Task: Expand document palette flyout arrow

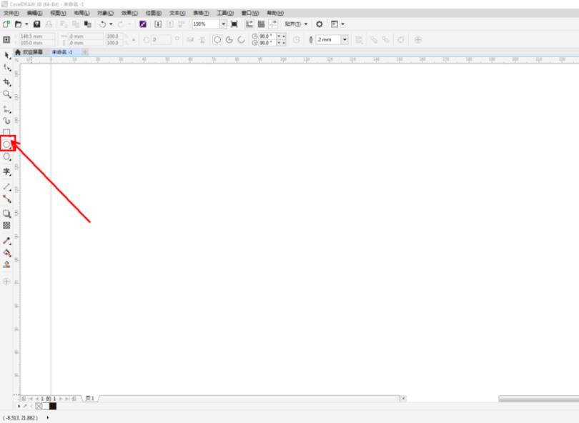Action: pyautogui.click(x=19, y=406)
